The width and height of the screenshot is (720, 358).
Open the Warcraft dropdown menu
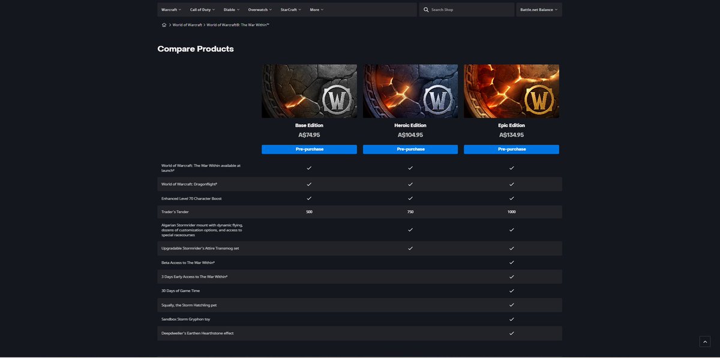pyautogui.click(x=171, y=10)
